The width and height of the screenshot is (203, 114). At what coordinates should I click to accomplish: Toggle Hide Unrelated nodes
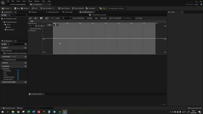(x=46, y=8)
